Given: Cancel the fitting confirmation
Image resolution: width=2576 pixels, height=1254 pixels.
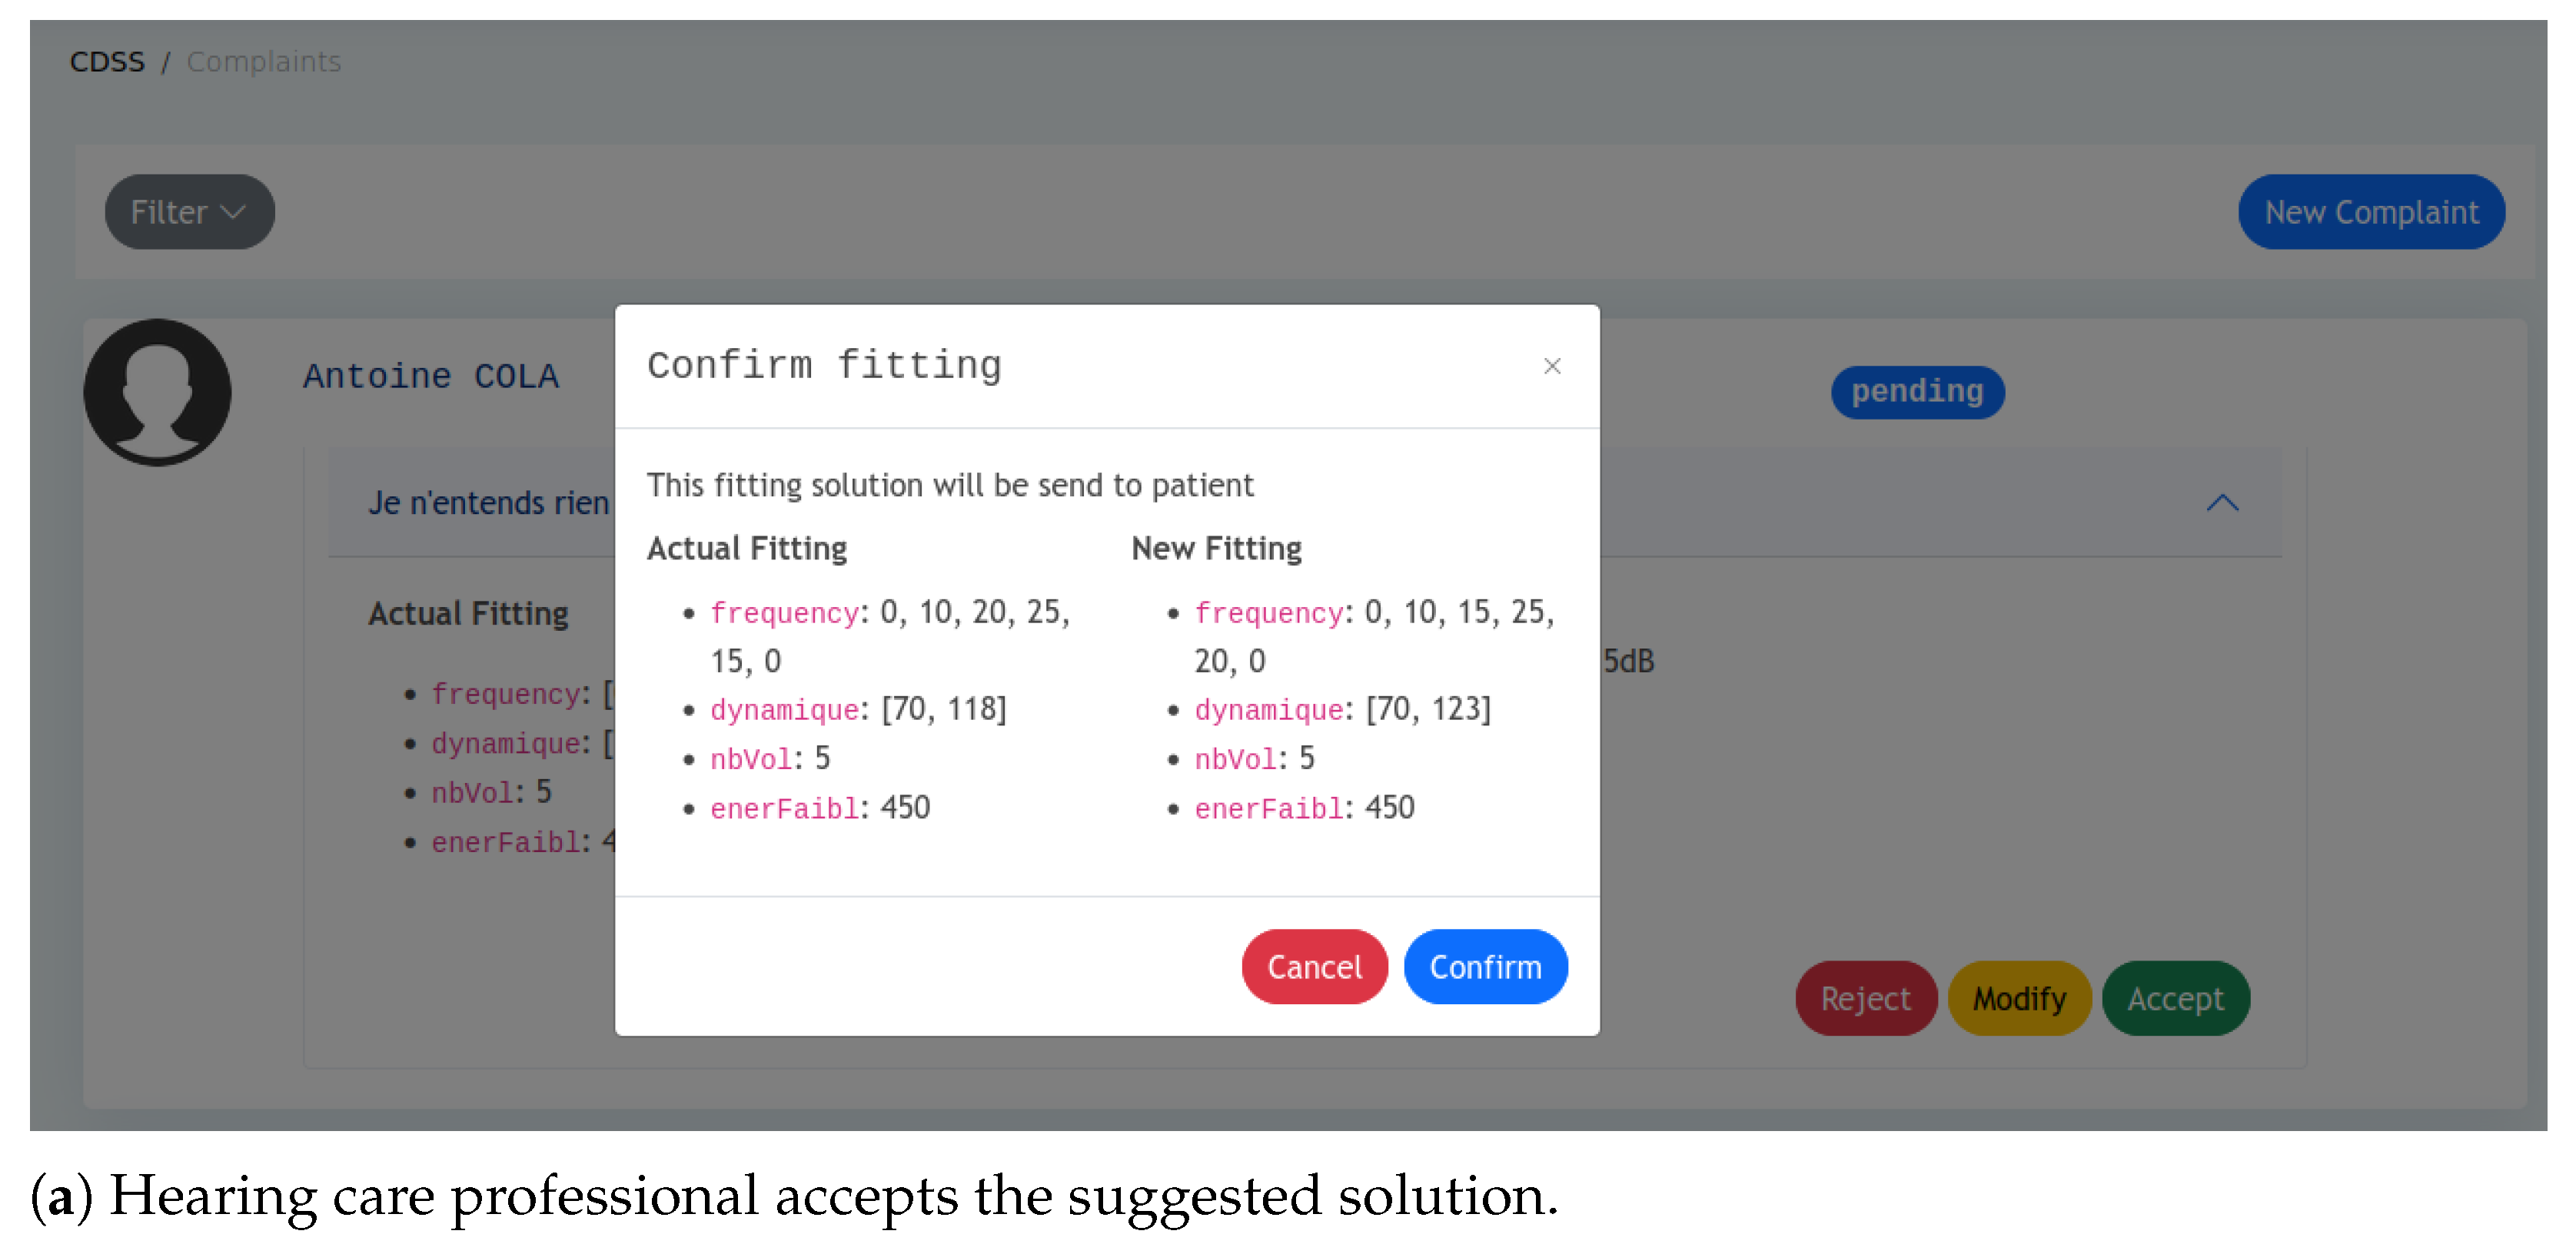Looking at the screenshot, I should (1313, 966).
